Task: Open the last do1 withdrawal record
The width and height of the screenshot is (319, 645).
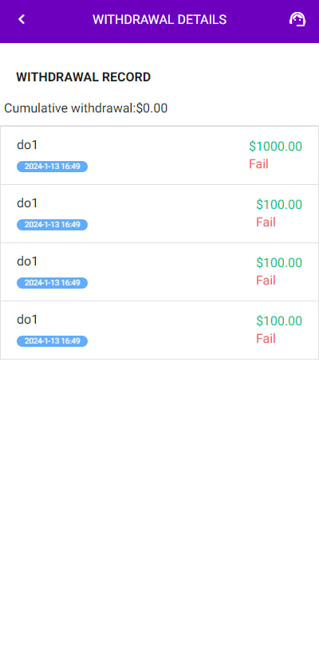Action: point(159,330)
